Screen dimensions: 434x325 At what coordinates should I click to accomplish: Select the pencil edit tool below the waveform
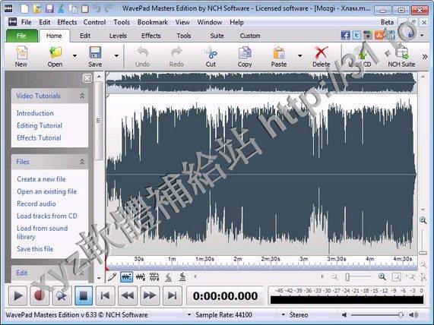112,277
